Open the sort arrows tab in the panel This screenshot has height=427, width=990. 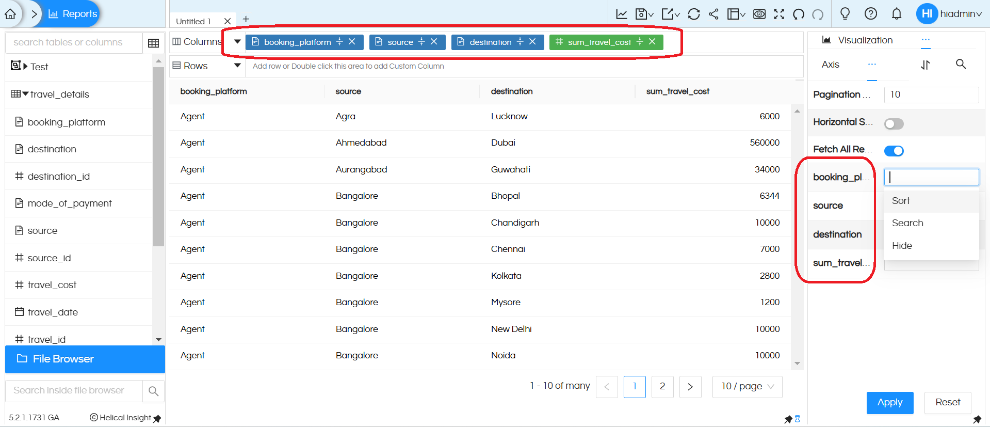(x=926, y=65)
